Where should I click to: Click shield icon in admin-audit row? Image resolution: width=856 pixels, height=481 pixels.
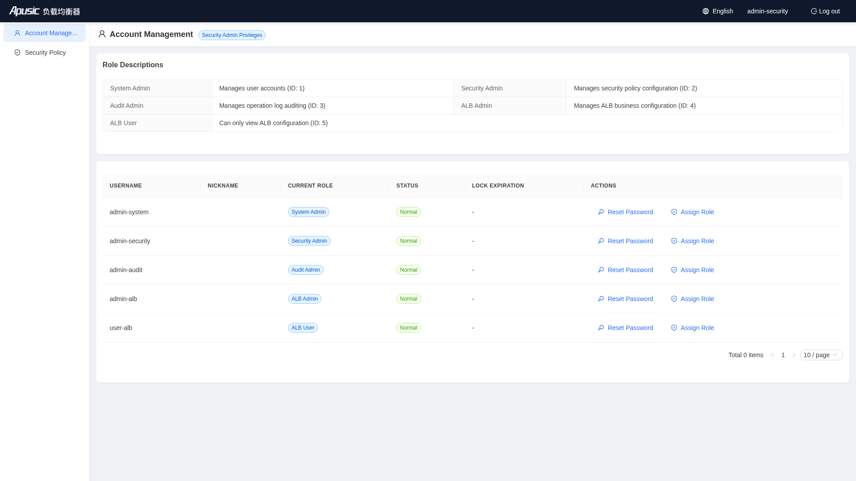click(x=674, y=270)
